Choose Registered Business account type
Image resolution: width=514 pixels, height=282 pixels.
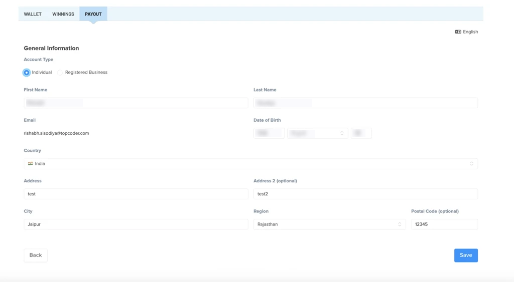[60, 72]
